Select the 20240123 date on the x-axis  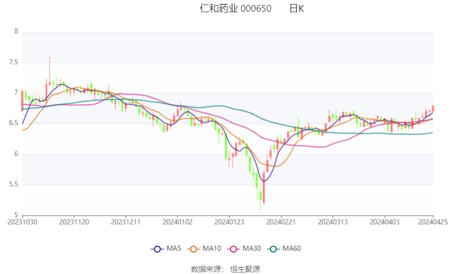tap(229, 222)
